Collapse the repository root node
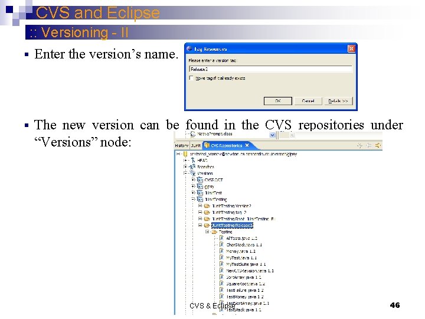The width and height of the screenshot is (425, 319). 178,154
